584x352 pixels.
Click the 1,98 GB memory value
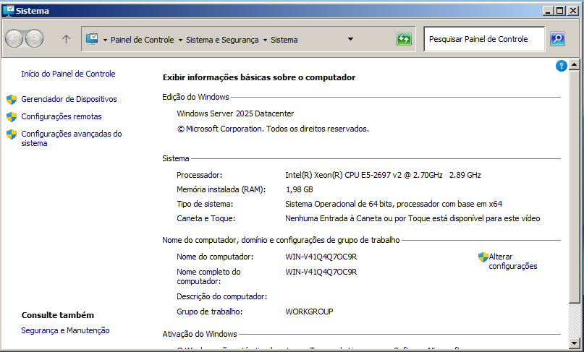pyautogui.click(x=299, y=189)
